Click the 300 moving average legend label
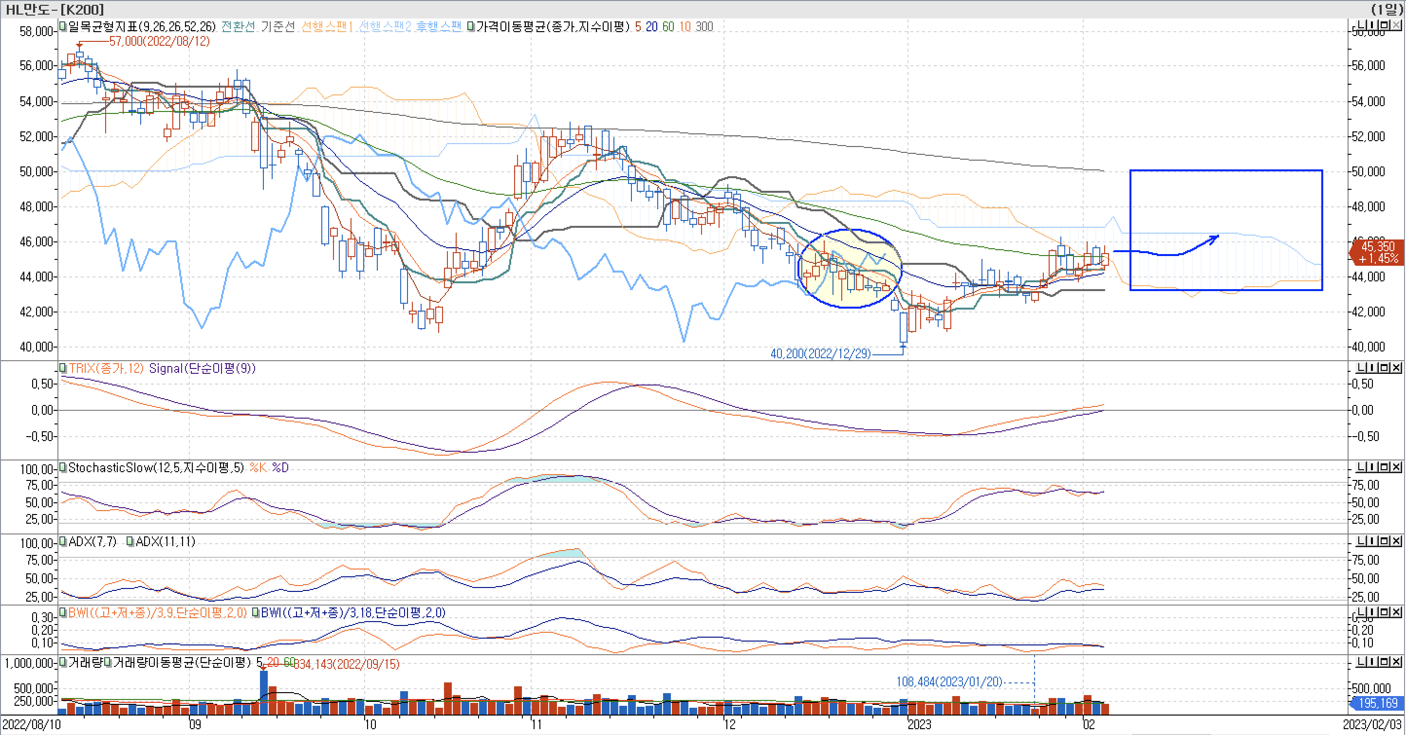This screenshot has width=1406, height=735. coord(704,26)
